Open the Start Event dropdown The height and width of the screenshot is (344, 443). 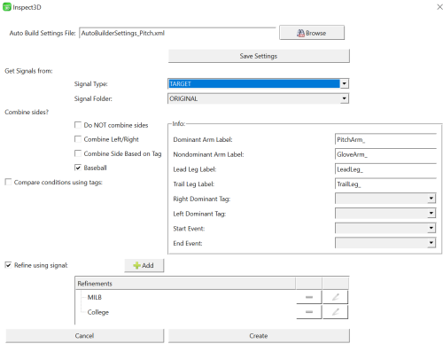385,228
